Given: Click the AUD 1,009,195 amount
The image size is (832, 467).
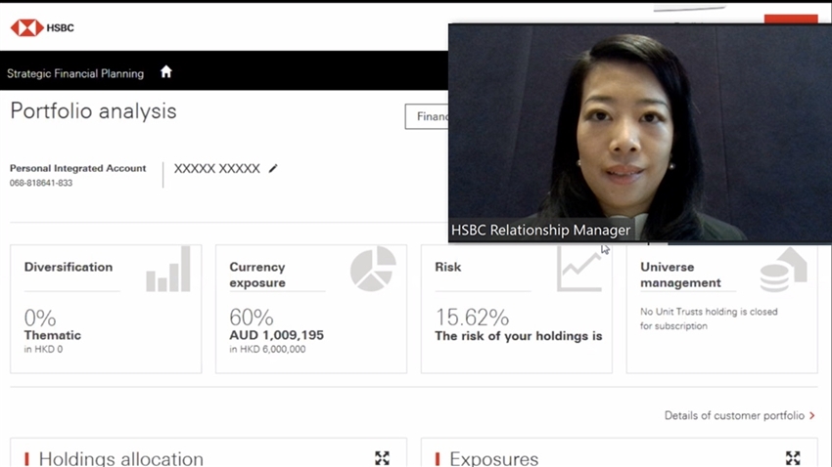Looking at the screenshot, I should point(276,335).
